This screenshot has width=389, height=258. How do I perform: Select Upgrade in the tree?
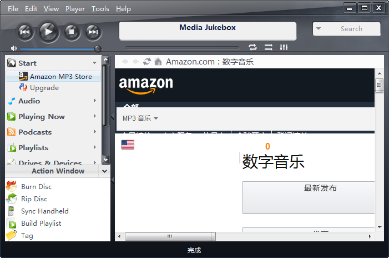pyautogui.click(x=44, y=87)
